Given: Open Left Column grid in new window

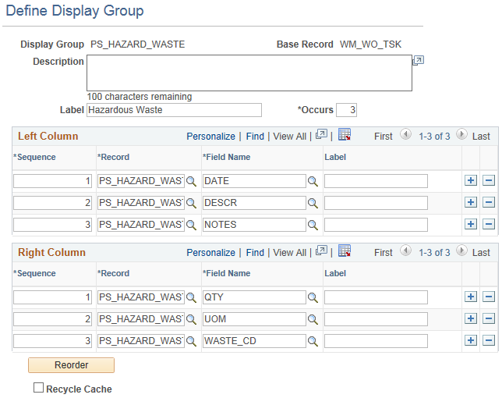Looking at the screenshot, I should pos(321,134).
